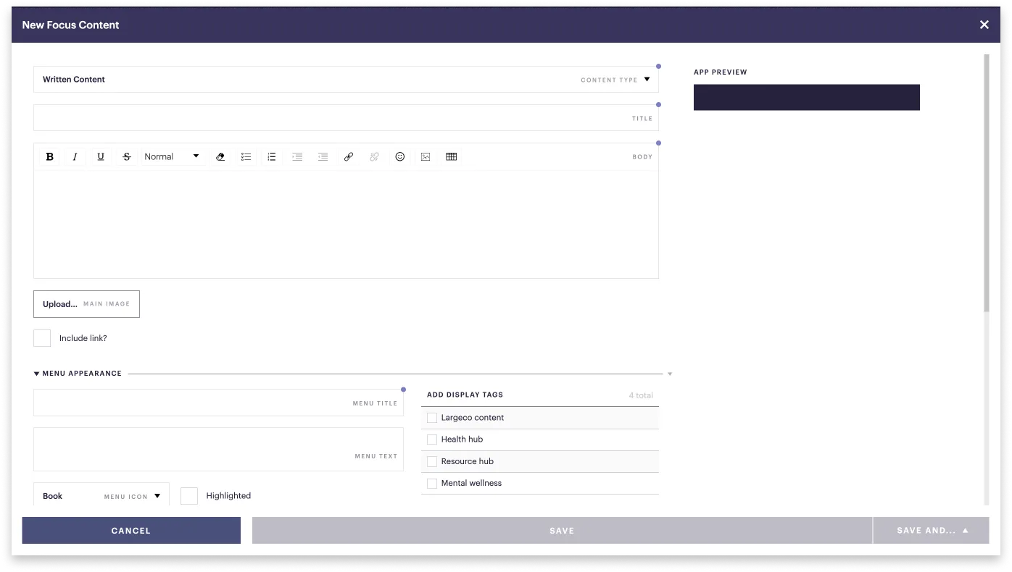
Task: Underline the selected body text
Action: coord(101,157)
